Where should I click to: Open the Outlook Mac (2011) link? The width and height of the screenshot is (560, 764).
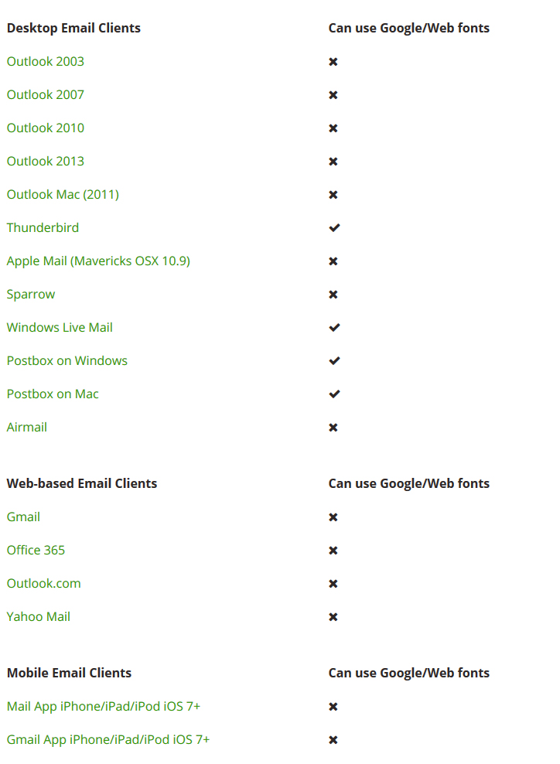click(63, 195)
